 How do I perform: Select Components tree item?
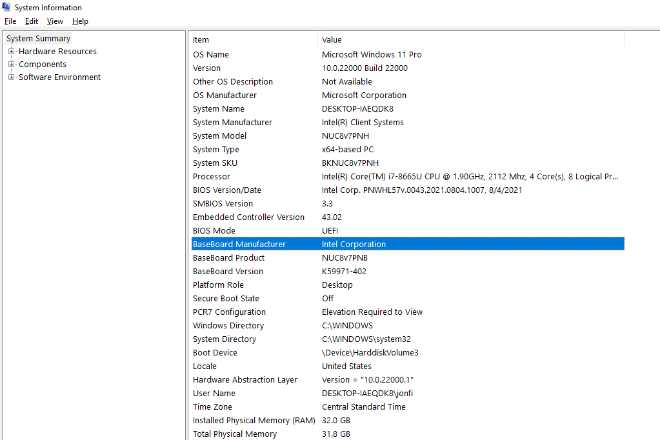(x=43, y=65)
